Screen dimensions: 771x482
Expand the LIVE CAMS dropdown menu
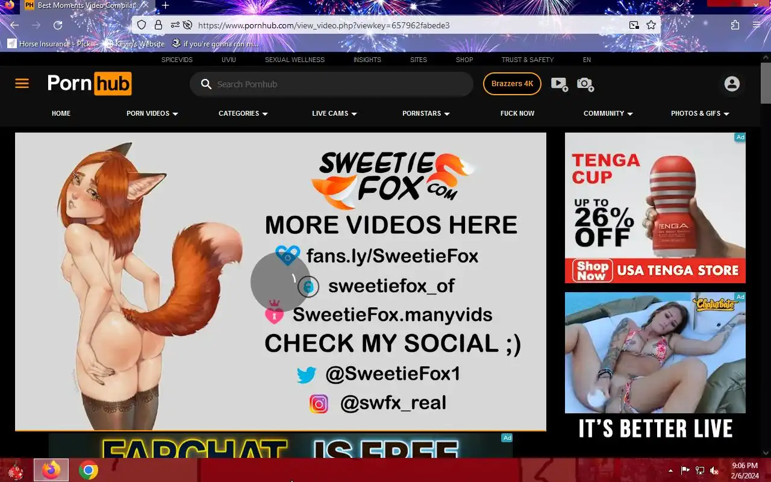335,113
